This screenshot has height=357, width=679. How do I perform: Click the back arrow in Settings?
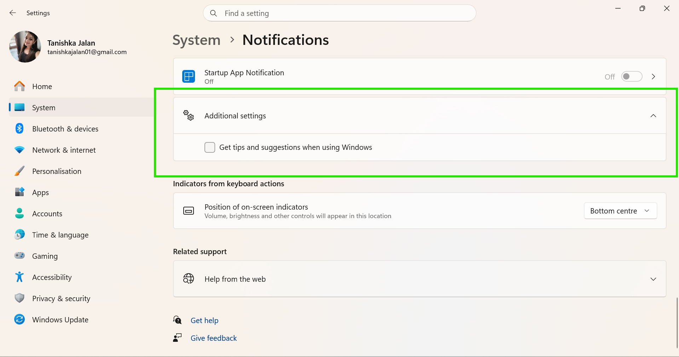click(x=13, y=13)
